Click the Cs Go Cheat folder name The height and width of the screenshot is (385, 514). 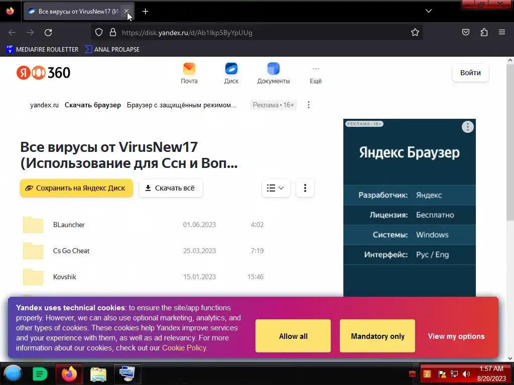click(x=71, y=251)
